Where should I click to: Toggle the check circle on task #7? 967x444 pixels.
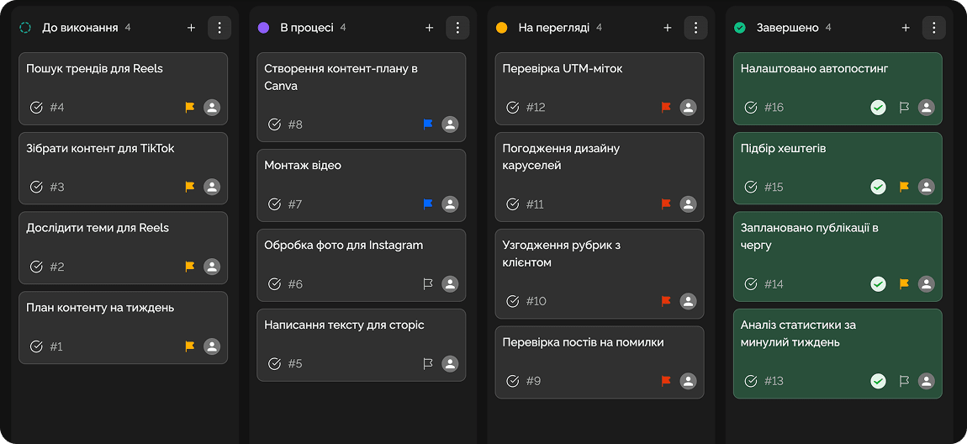[x=274, y=204]
